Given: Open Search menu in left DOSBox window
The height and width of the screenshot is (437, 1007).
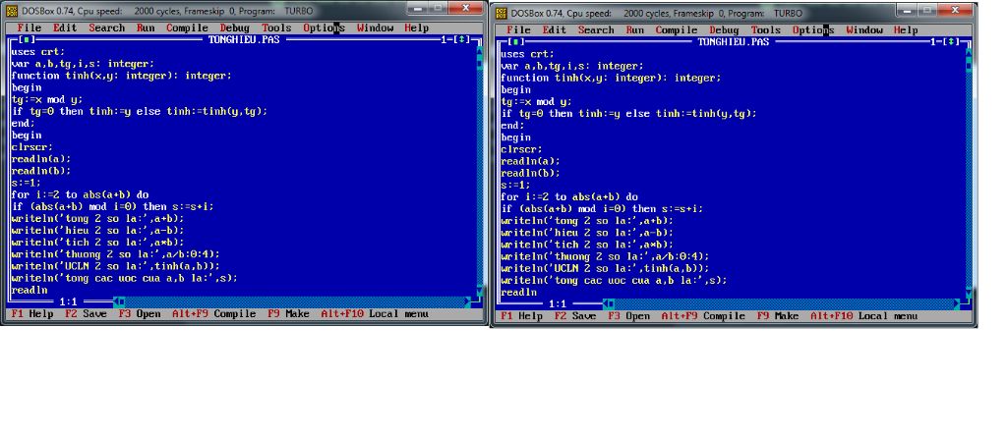Looking at the screenshot, I should pos(106,27).
